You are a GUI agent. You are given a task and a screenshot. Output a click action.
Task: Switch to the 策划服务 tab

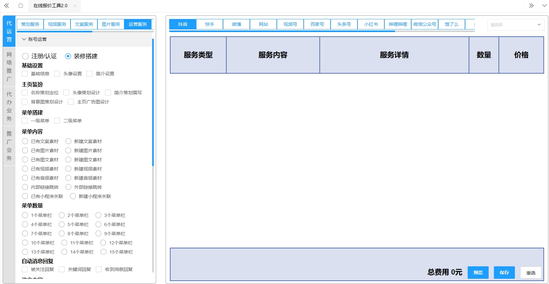pos(30,24)
